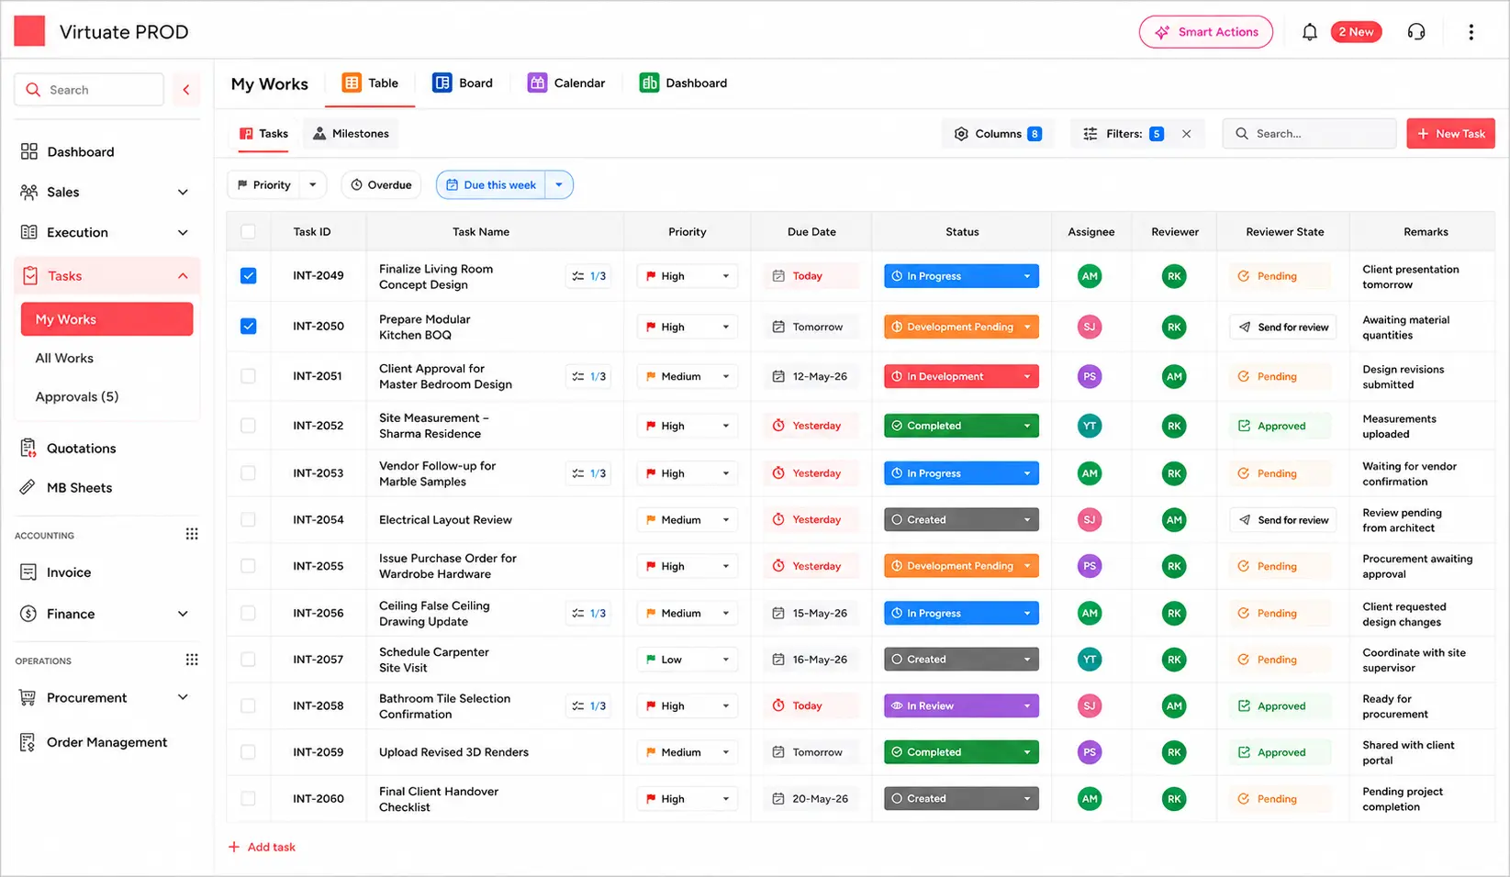Click the Virtuate PROD red logo
Image resolution: width=1510 pixels, height=877 pixels.
(29, 31)
